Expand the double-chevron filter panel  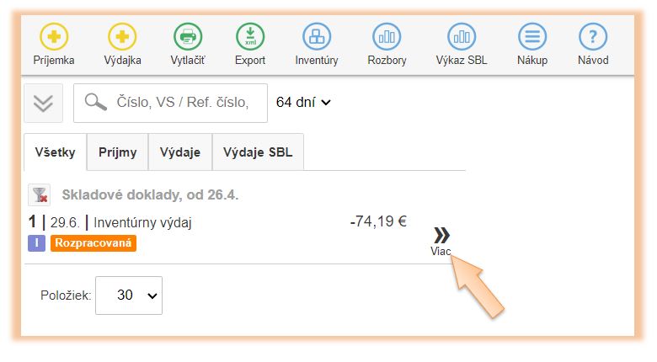pos(43,103)
